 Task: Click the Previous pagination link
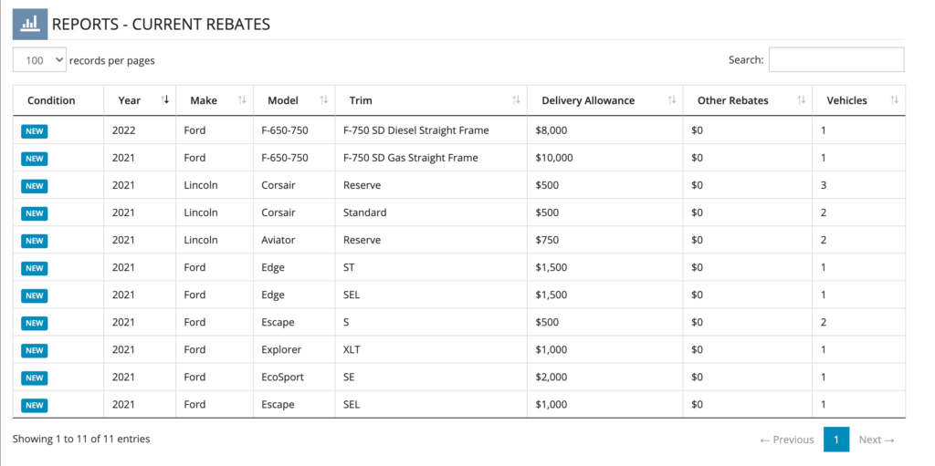pyautogui.click(x=787, y=440)
